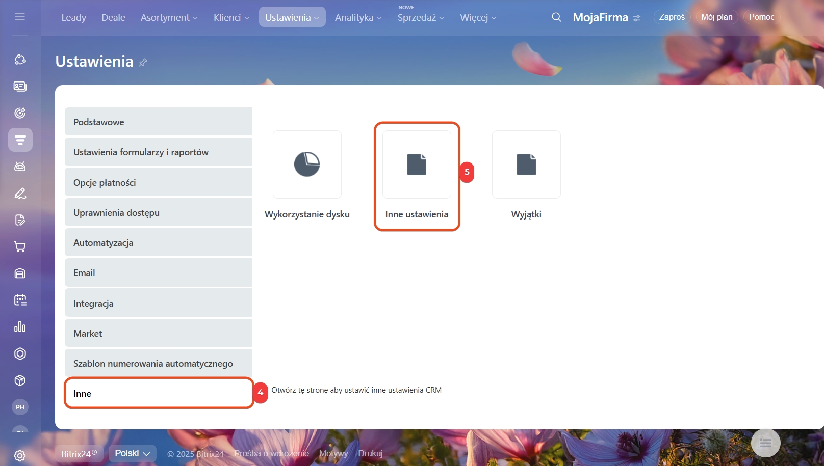This screenshot has height=466, width=824.
Task: Open the shopping cart sidebar icon
Action: pyautogui.click(x=20, y=247)
